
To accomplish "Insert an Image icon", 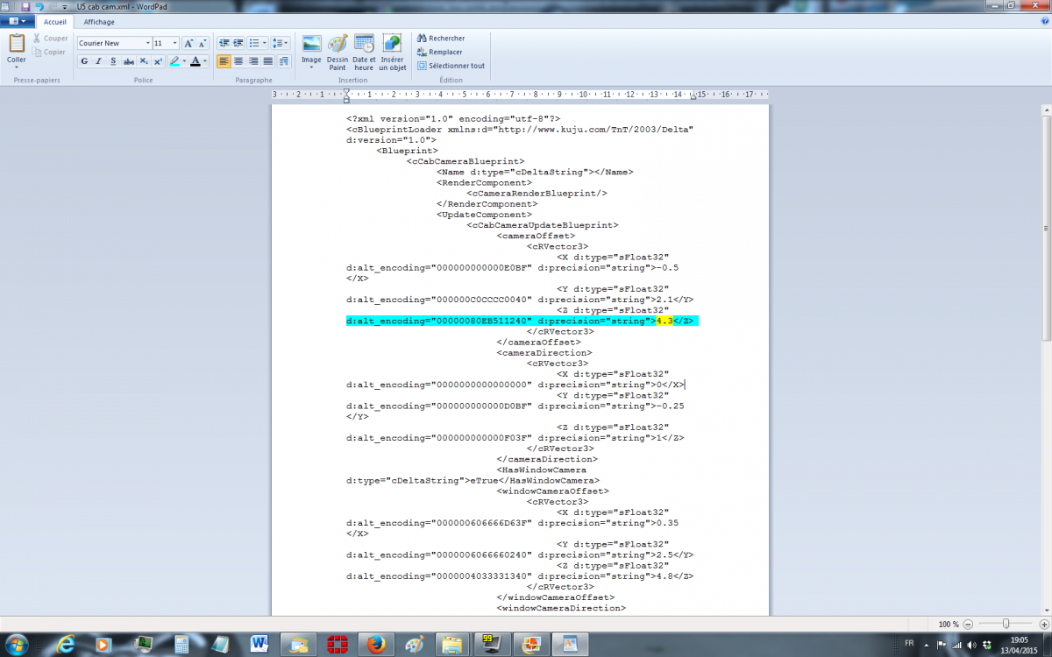I will coord(311,43).
